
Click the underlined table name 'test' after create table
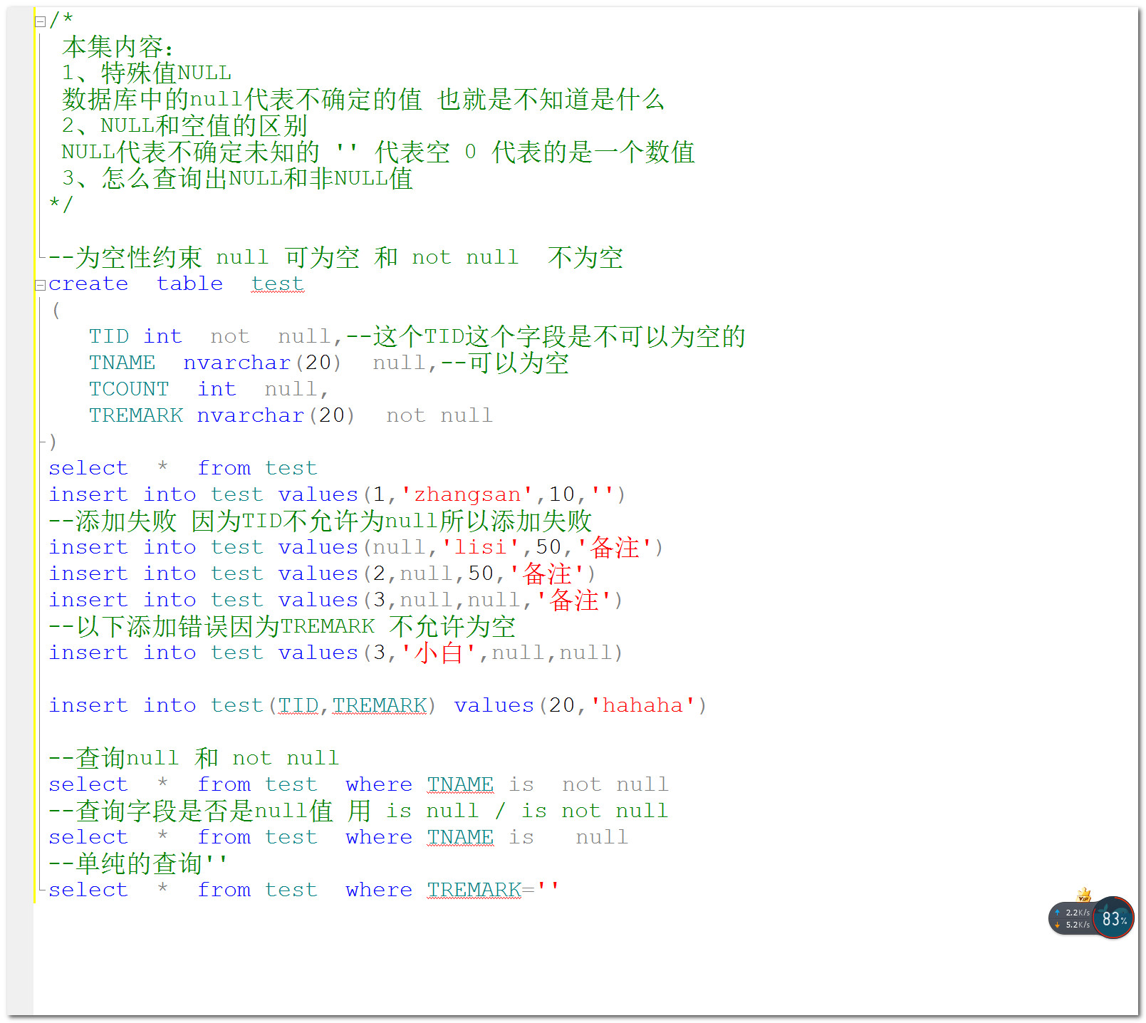pos(278,284)
